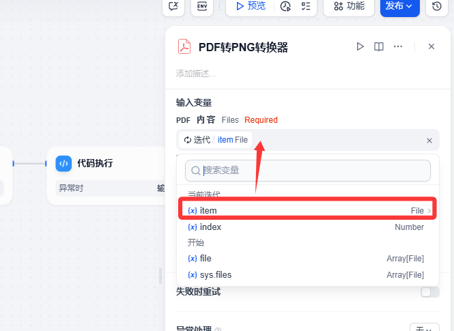The image size is (454, 331).
Task: Click the variable icon beside sys.files
Action: point(193,275)
